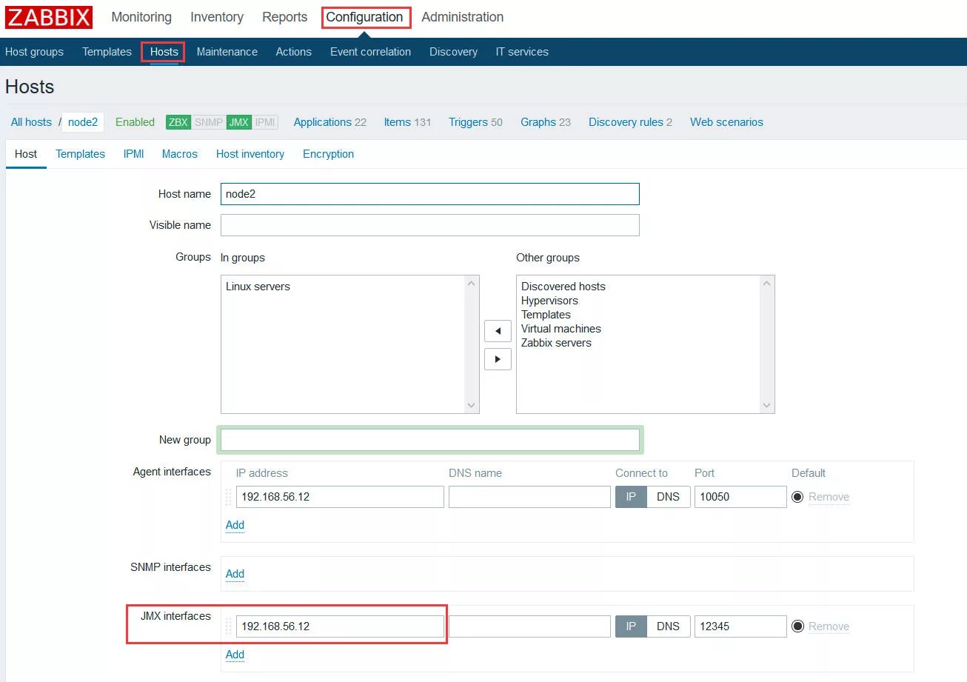Switch to the Host tab
The height and width of the screenshot is (682, 967).
coord(26,154)
